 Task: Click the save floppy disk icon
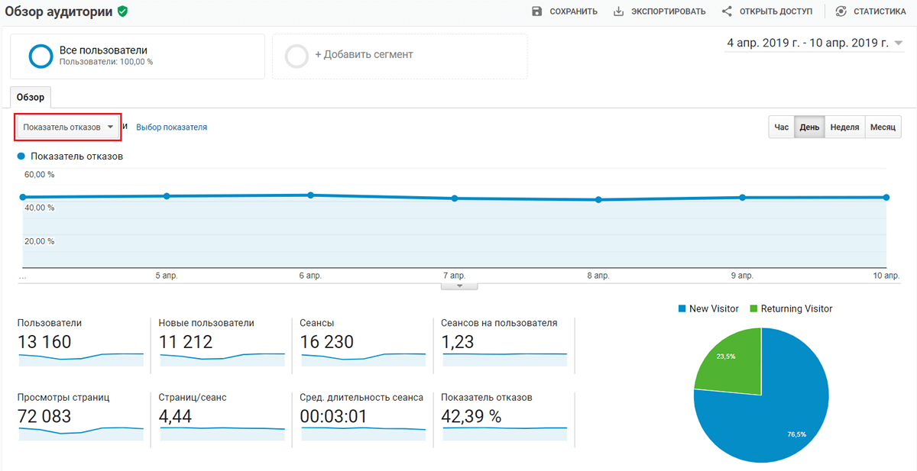536,11
